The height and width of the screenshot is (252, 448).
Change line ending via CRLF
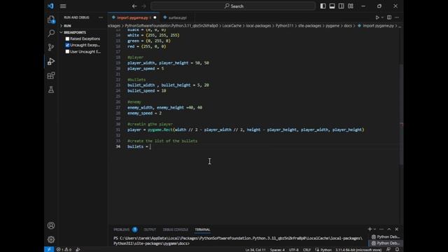pyautogui.click(x=307, y=250)
